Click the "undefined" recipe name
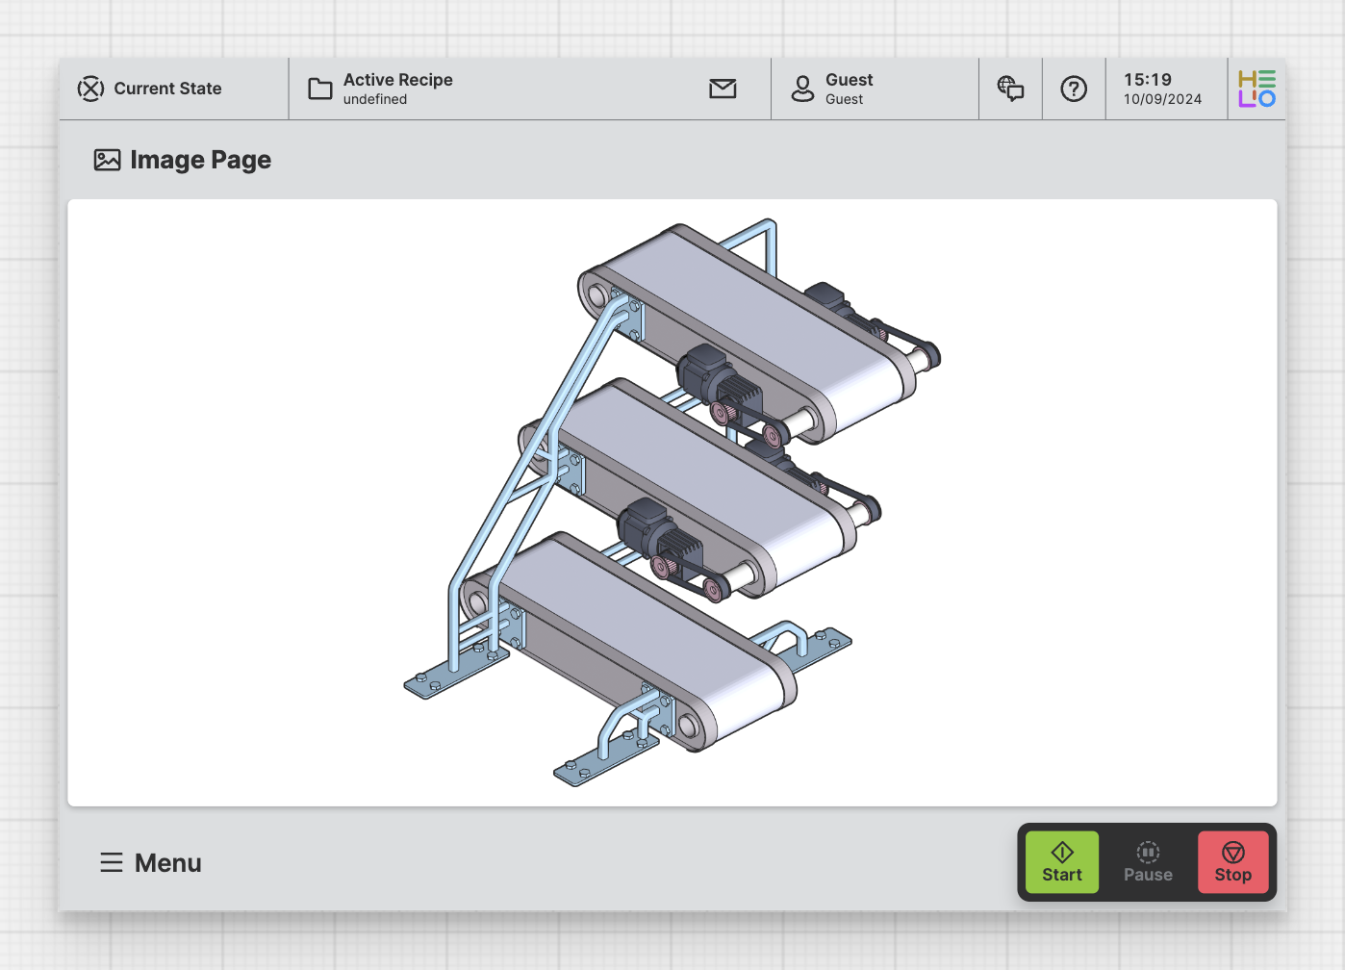Viewport: 1345px width, 970px height. pos(374,99)
